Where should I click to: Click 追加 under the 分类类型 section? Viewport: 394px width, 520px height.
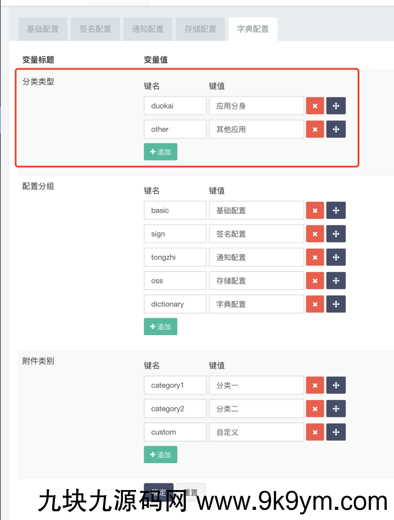[x=160, y=151]
